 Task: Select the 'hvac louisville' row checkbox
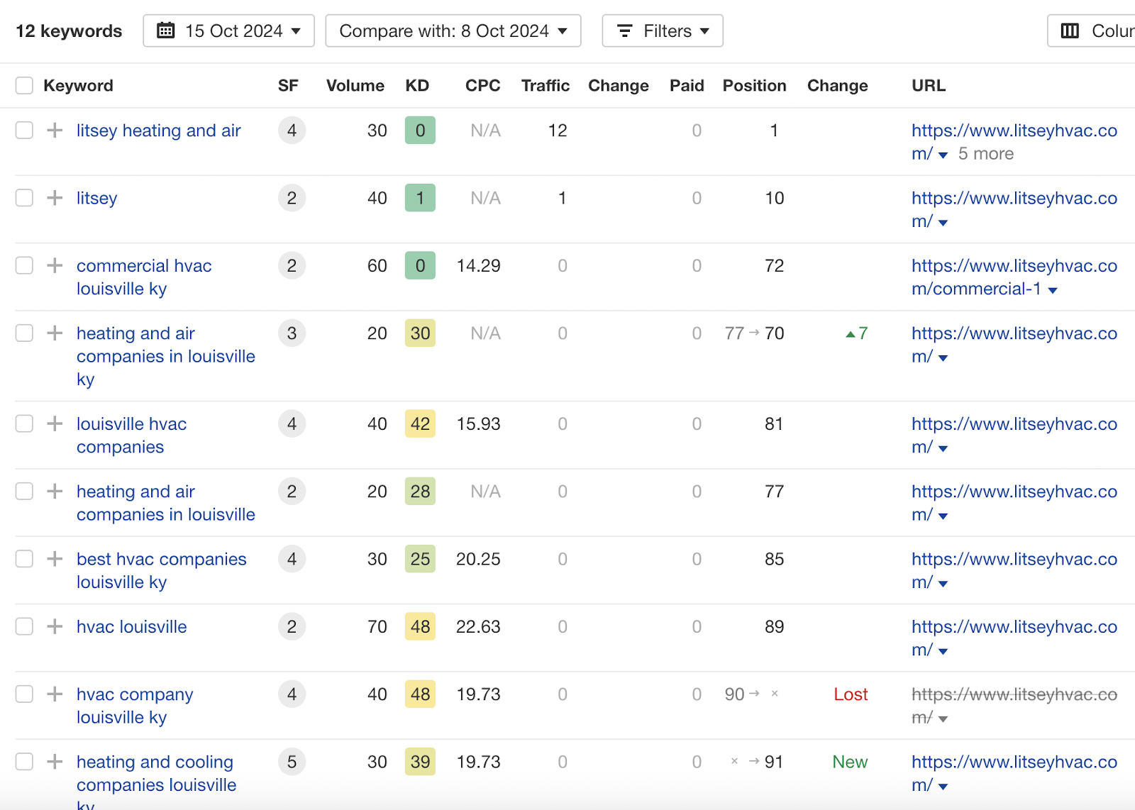coord(24,626)
